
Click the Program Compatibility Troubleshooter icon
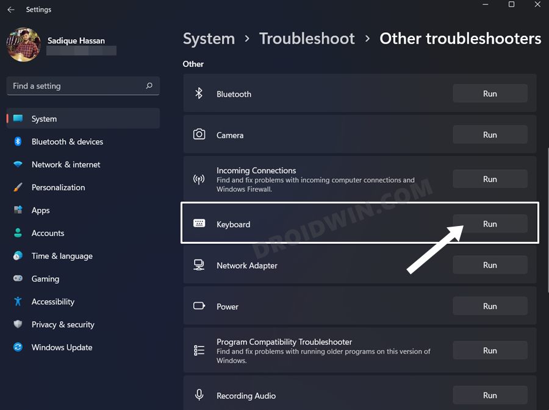tap(198, 350)
